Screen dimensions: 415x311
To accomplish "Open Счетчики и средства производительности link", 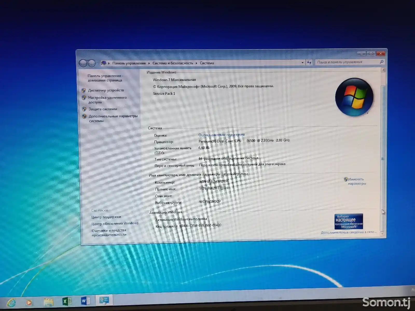I will click(x=109, y=232).
